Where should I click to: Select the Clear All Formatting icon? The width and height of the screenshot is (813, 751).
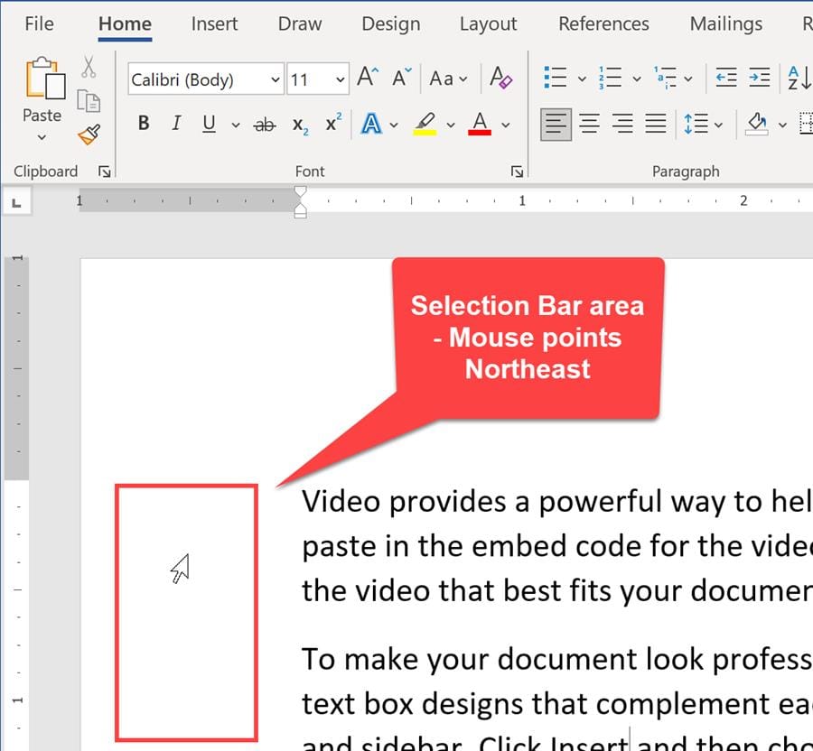502,79
